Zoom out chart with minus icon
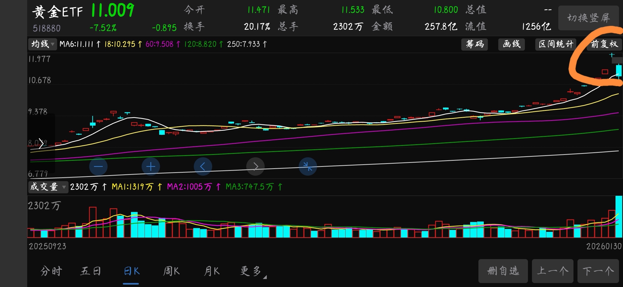623x287 pixels. coord(98,167)
